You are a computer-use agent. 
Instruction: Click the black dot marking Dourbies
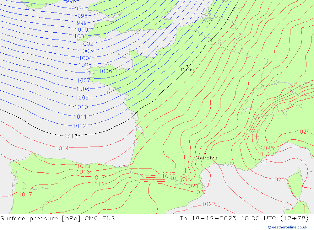[206, 154]
